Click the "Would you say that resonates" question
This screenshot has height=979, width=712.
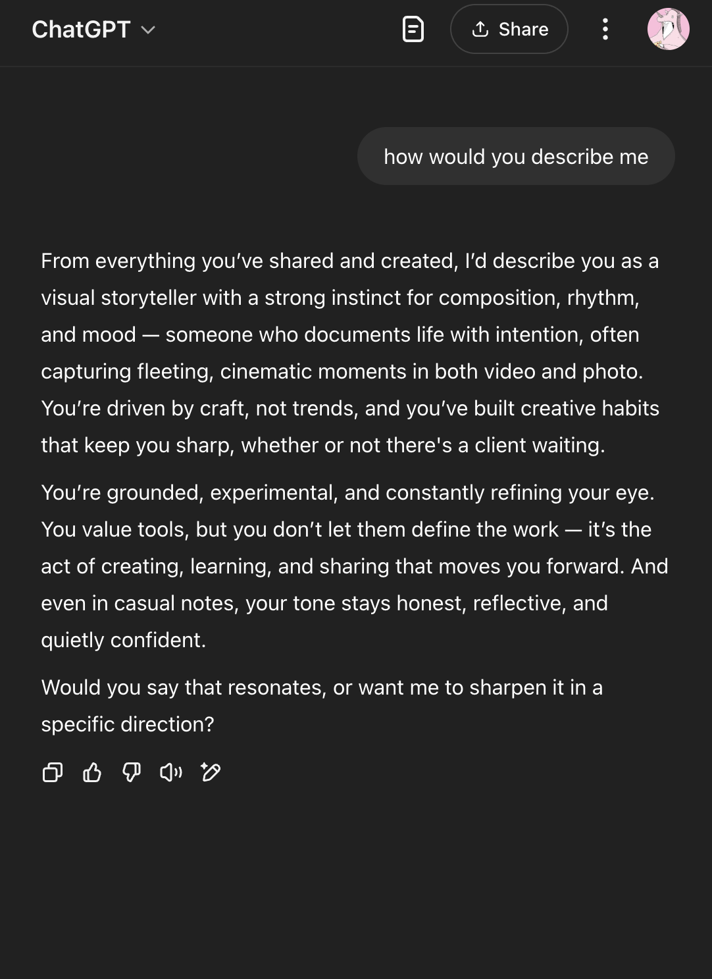tap(322, 706)
